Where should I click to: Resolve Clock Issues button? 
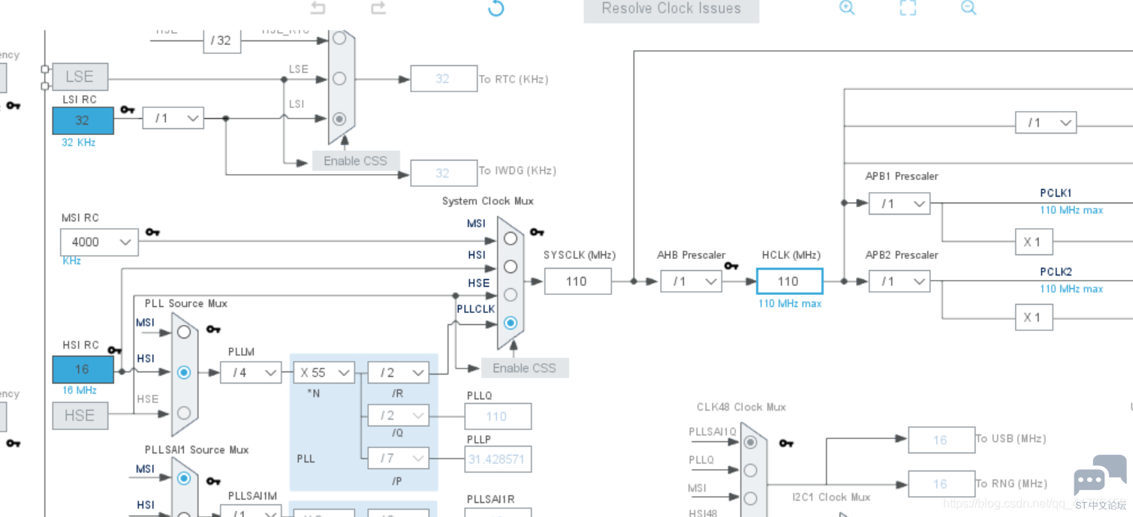[671, 10]
